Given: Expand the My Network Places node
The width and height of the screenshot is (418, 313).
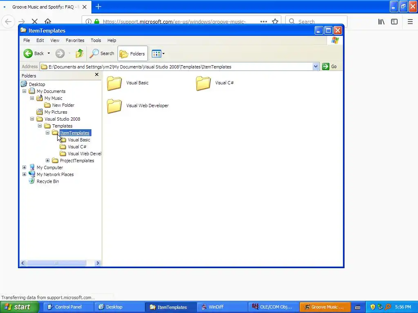Looking at the screenshot, I should click(x=24, y=174).
